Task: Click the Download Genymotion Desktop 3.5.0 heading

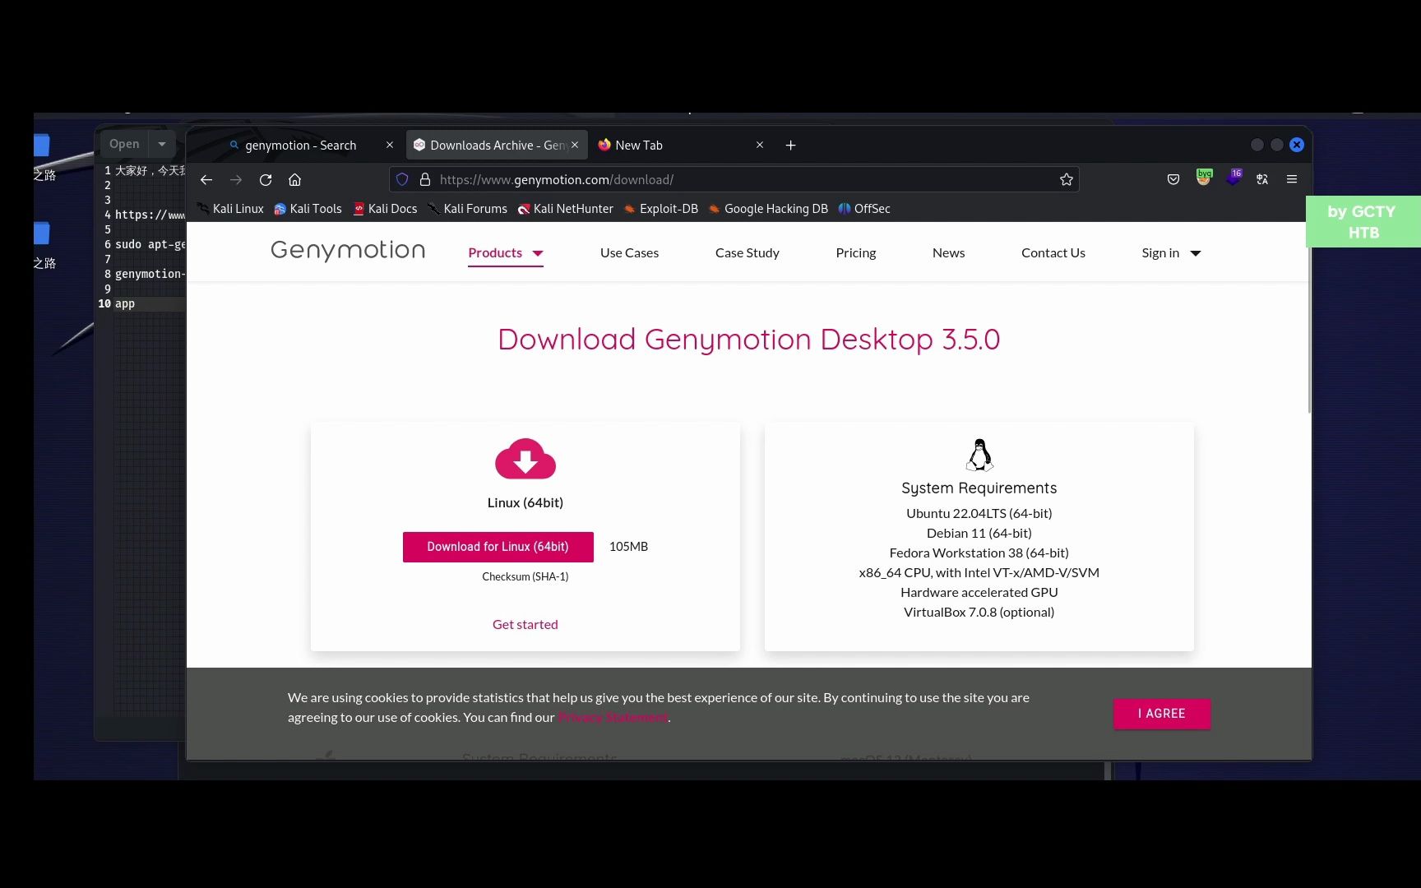Action: (748, 340)
